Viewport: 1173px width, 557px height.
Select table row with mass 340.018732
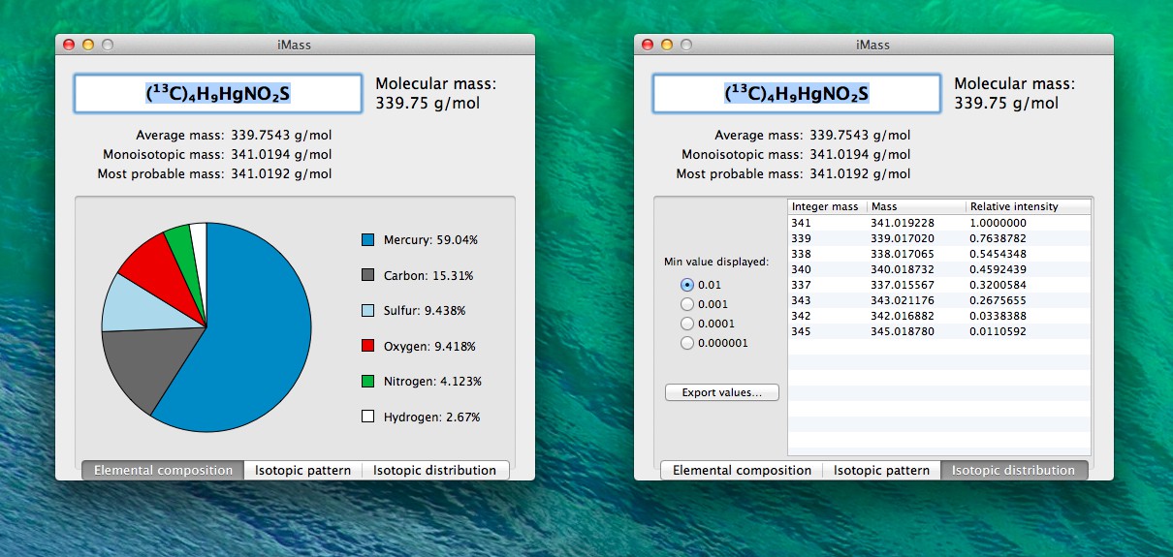click(x=939, y=269)
